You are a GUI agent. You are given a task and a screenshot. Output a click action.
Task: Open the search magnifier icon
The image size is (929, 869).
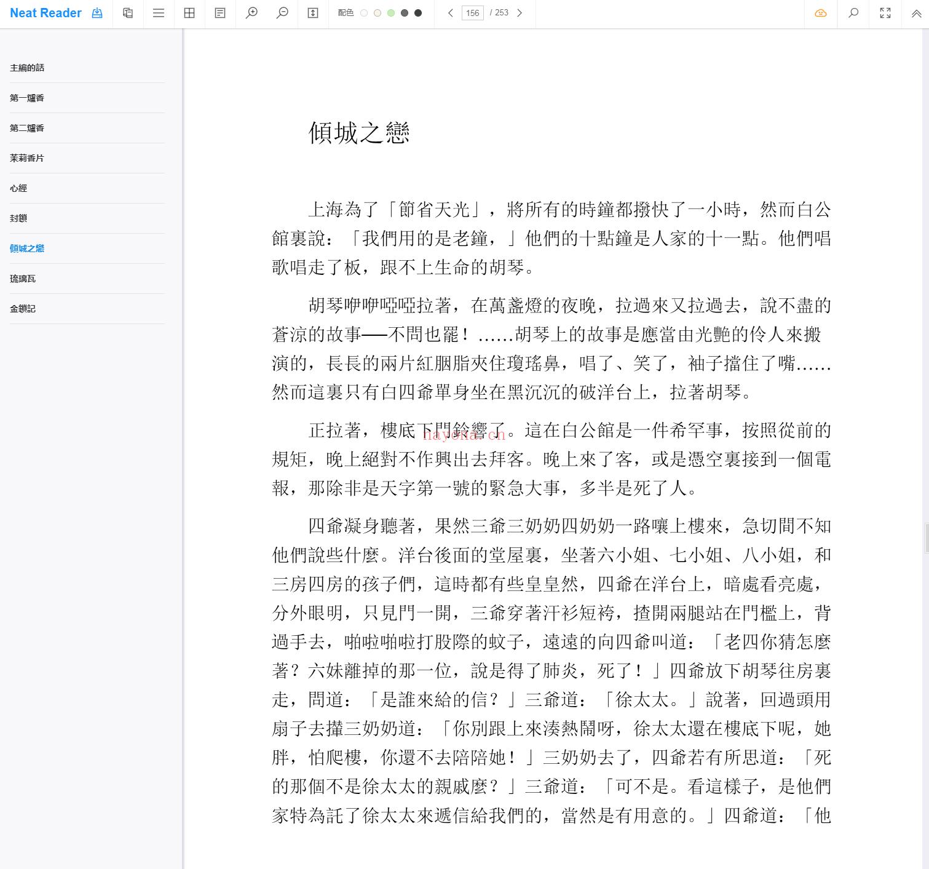pyautogui.click(x=853, y=13)
